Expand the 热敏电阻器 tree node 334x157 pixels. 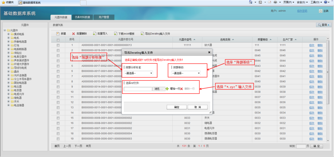pyautogui.click(x=9, y=42)
